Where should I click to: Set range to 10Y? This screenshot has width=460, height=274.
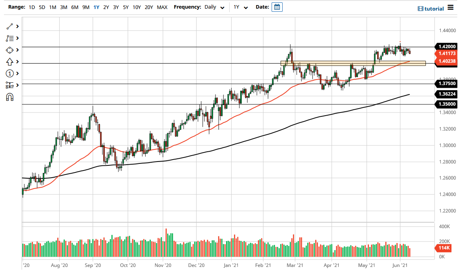[x=137, y=7]
